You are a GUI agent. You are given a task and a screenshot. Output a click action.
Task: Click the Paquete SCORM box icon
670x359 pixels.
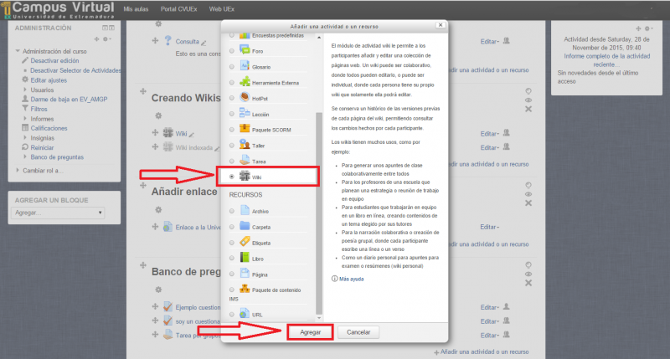(245, 129)
